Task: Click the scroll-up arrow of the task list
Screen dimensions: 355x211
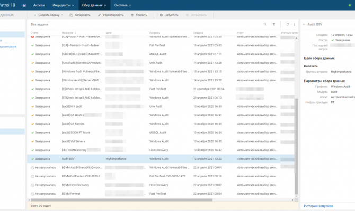Action: 296,38
